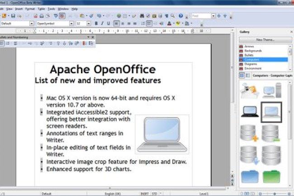This screenshot has height=196, width=294.
Task: Toggle Italic formatting
Action: [102, 23]
